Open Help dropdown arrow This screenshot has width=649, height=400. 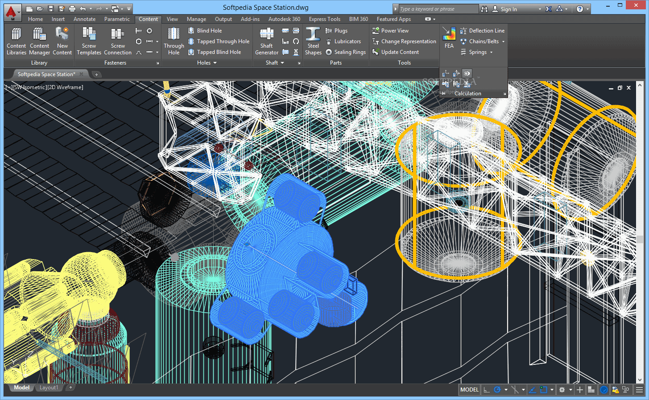tap(588, 9)
